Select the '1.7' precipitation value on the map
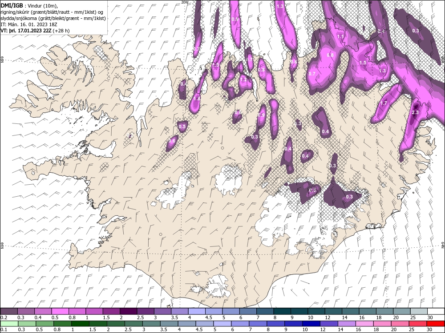The width and height of the screenshot is (445, 333). [x=384, y=103]
